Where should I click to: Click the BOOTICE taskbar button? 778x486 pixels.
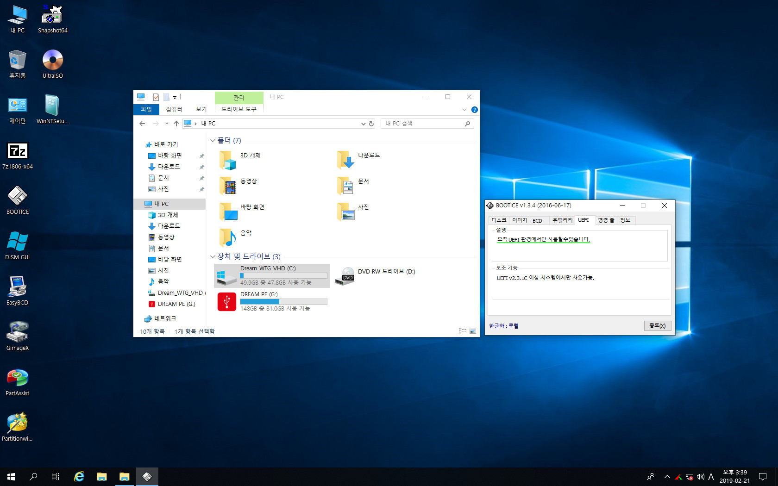147,476
